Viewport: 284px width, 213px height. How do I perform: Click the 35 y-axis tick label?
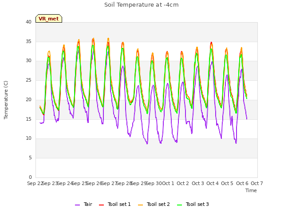tap(28, 41)
